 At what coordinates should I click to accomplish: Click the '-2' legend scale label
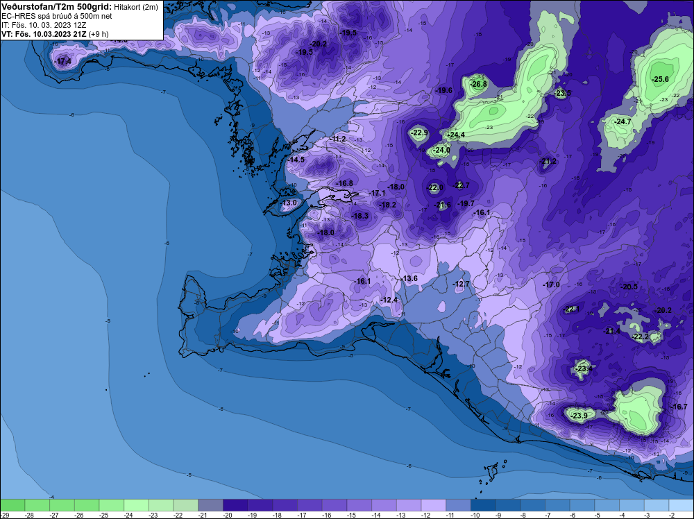(x=672, y=515)
